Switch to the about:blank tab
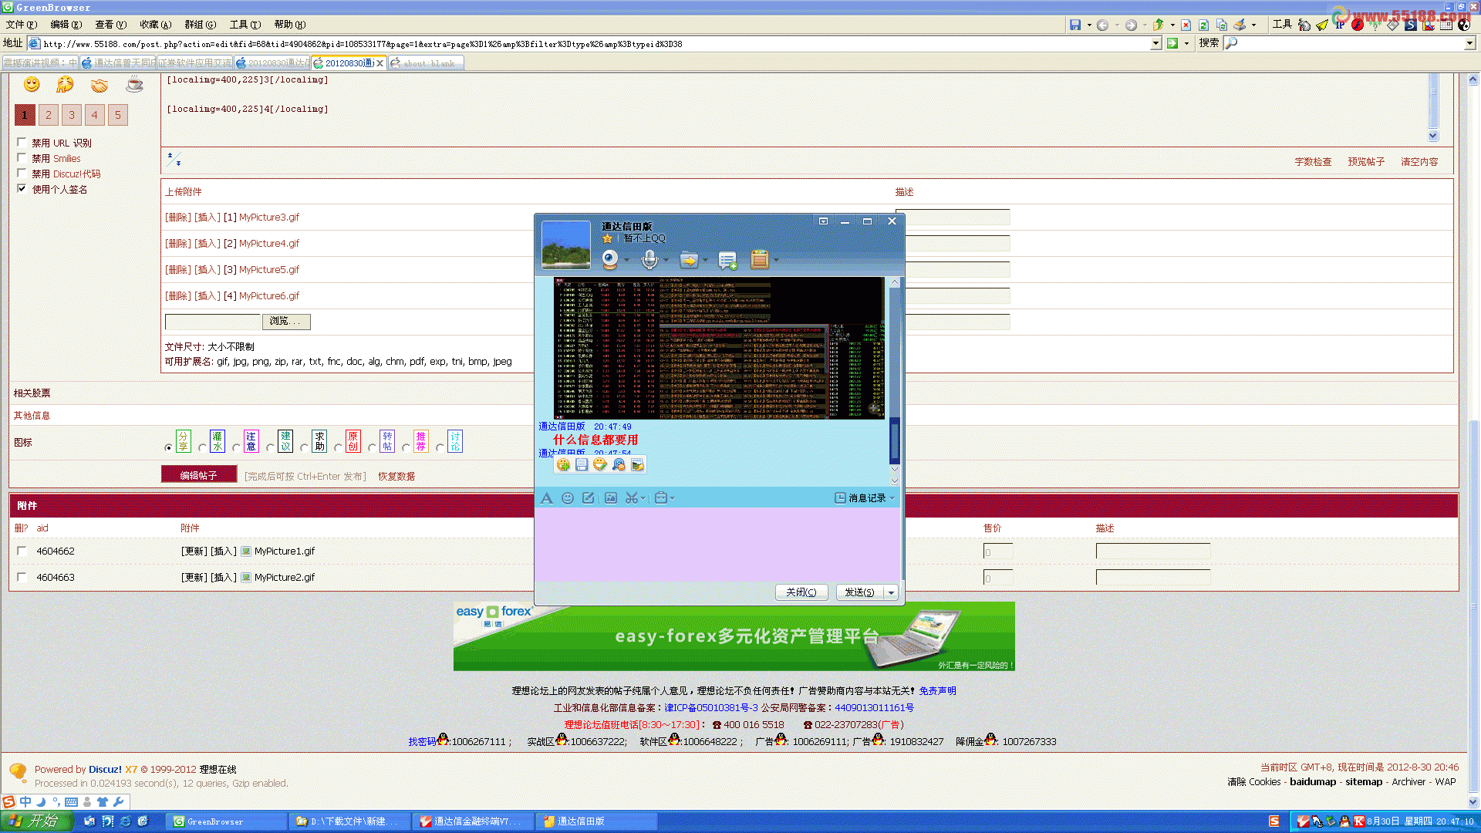Image resolution: width=1481 pixels, height=833 pixels. click(425, 63)
